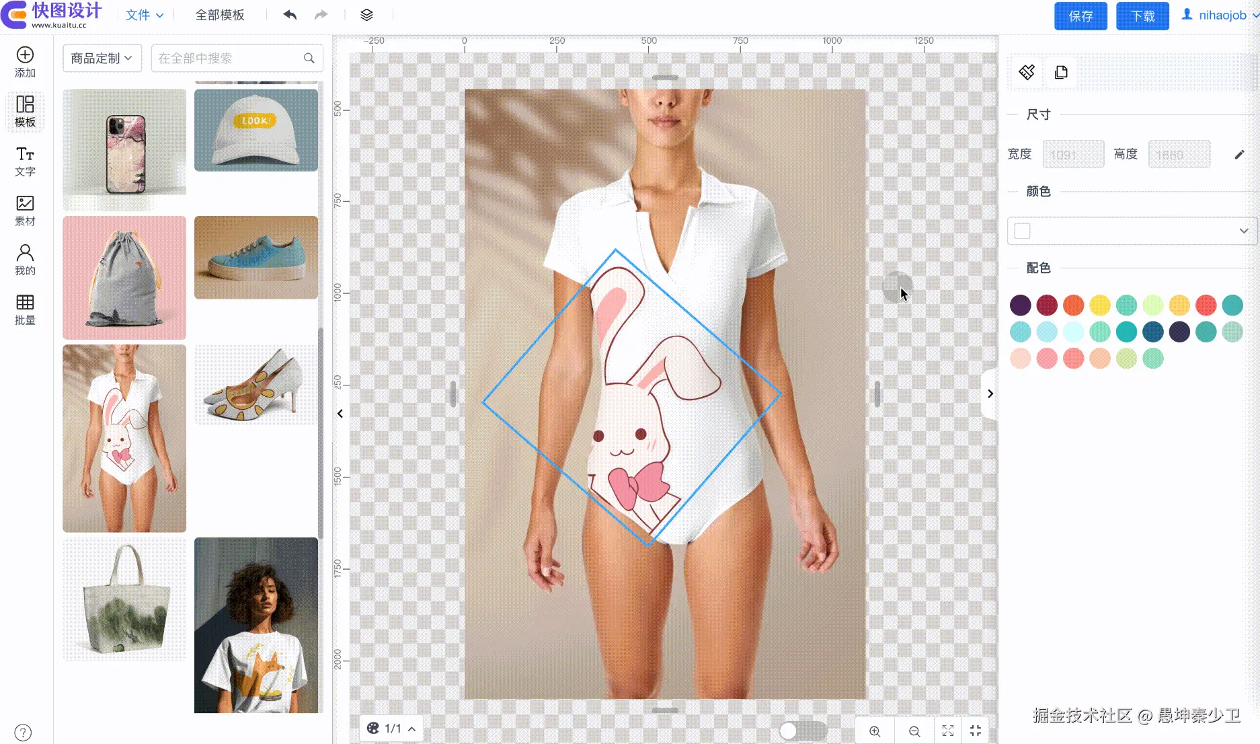The width and height of the screenshot is (1260, 744).
Task: Select the blue sneaker template
Action: (256, 258)
